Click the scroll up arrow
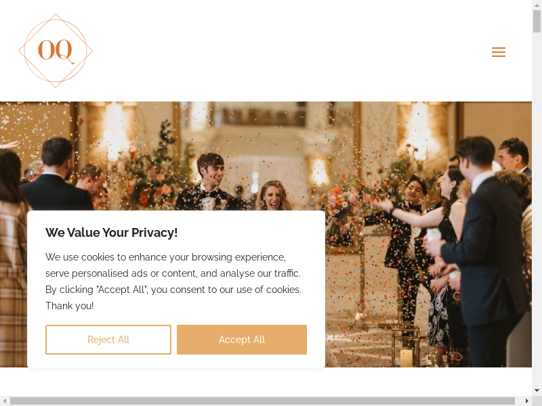The image size is (542, 406). pos(537,5)
